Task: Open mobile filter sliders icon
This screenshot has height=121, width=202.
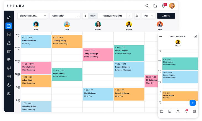Action: click(x=196, y=36)
